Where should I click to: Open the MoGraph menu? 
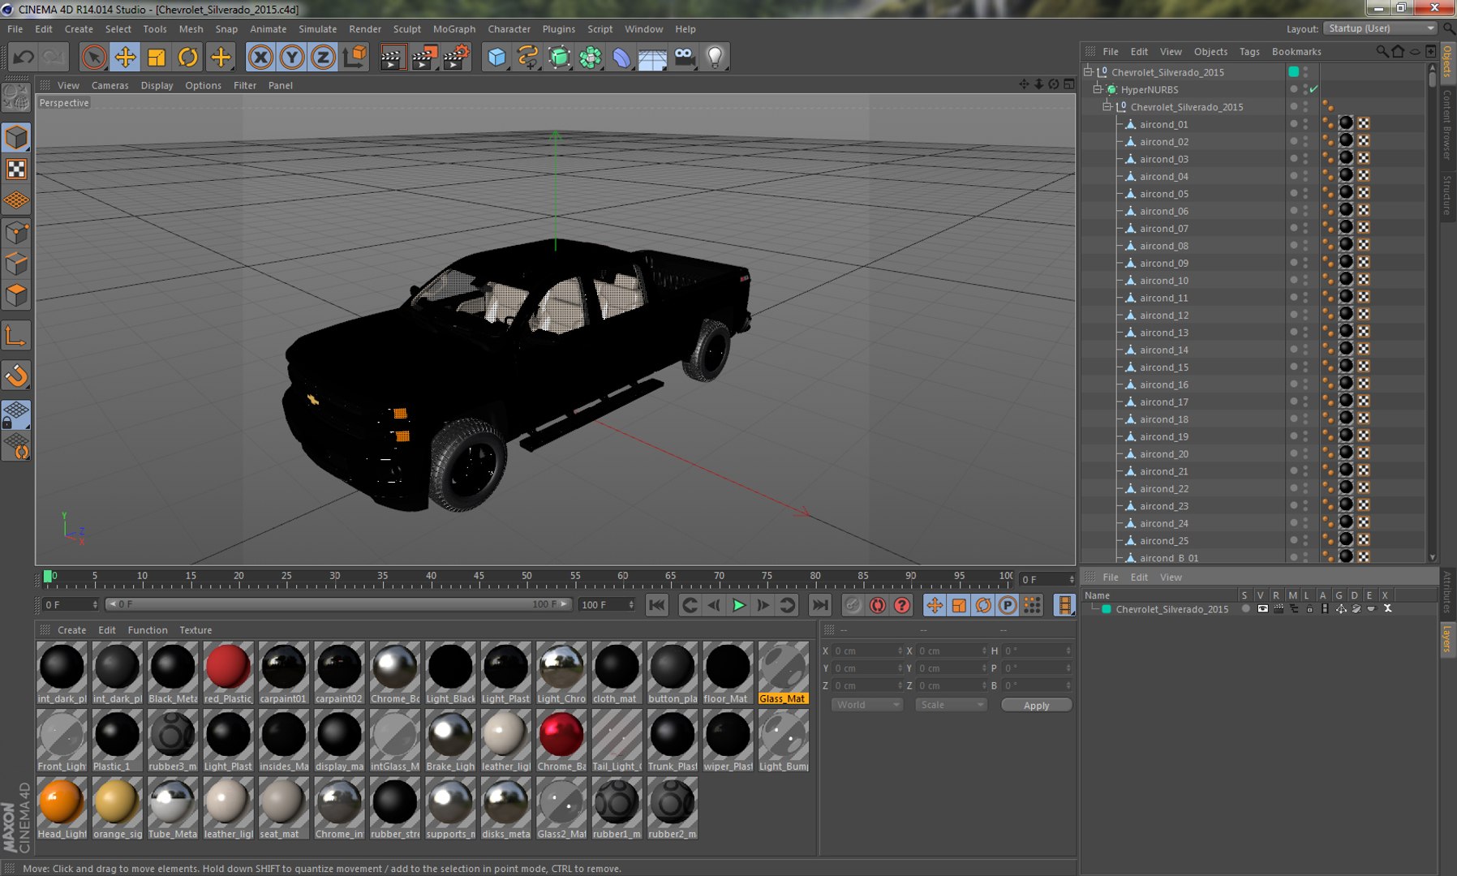tap(454, 28)
